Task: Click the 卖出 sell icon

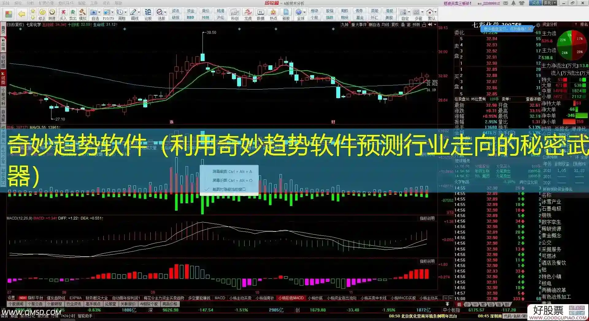Action: pyautogui.click(x=73, y=14)
